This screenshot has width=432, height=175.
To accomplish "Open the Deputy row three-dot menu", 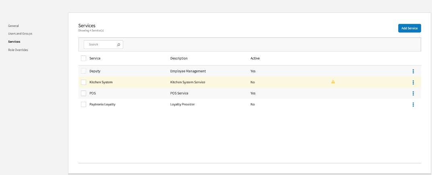I will coord(413,71).
